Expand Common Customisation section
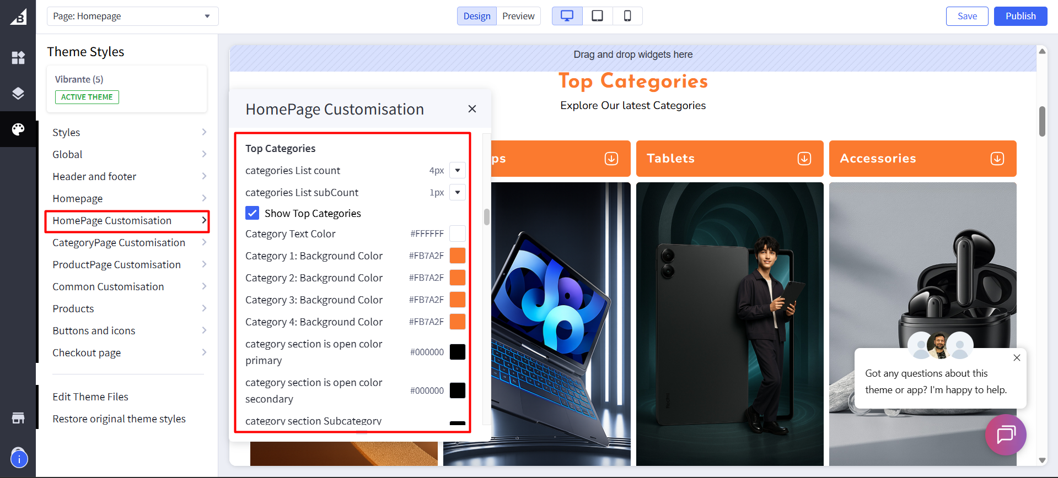The width and height of the screenshot is (1058, 478). tap(130, 286)
